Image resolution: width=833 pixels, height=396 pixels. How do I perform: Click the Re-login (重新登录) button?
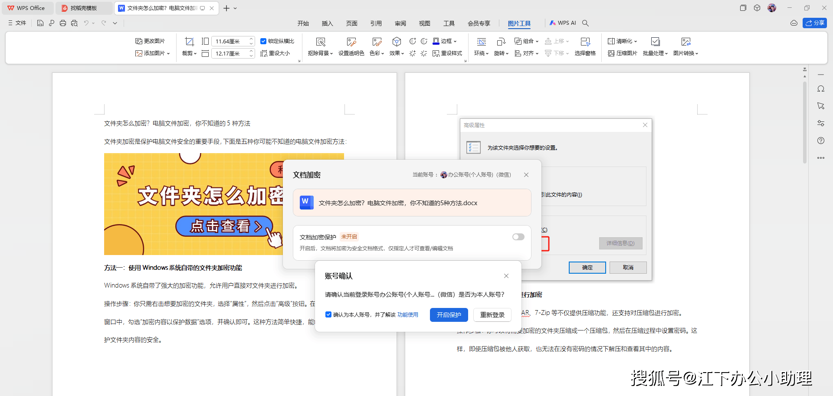tap(492, 315)
